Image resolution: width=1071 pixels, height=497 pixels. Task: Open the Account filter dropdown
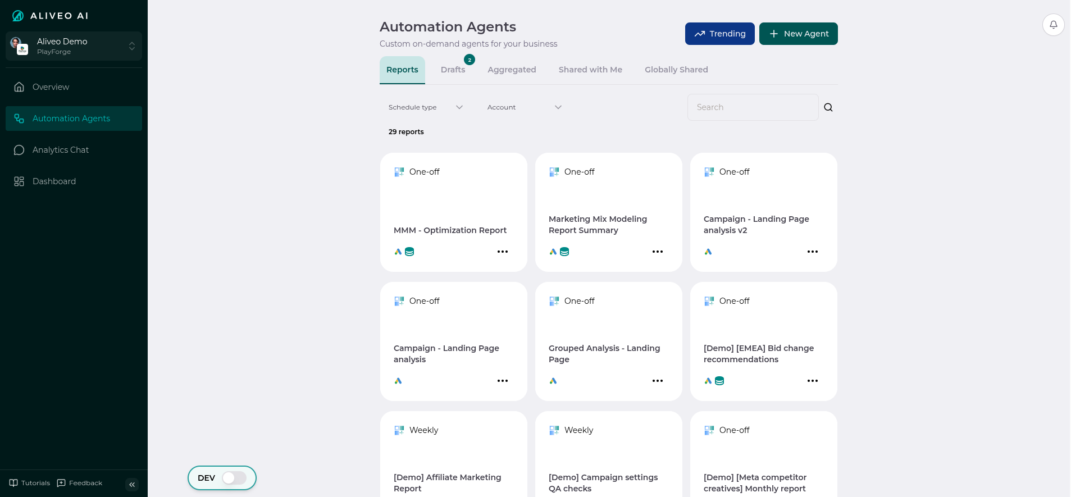click(524, 107)
